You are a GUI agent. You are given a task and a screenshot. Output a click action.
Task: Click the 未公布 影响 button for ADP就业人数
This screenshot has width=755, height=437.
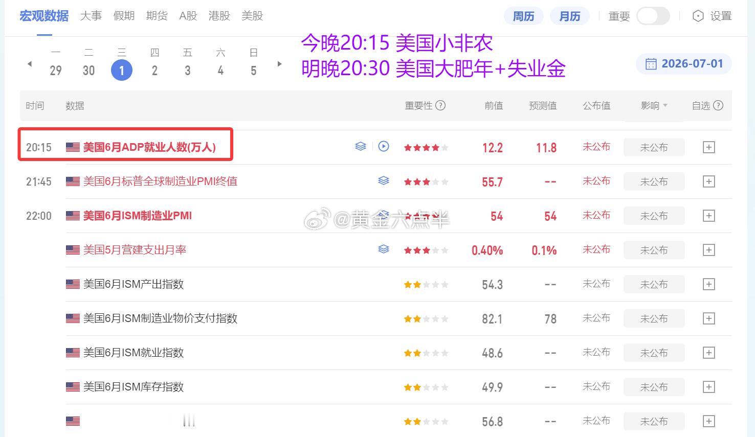pos(654,147)
